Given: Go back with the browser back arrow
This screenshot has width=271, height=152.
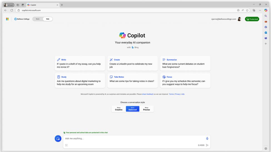Looking at the screenshot, I should point(6,10).
